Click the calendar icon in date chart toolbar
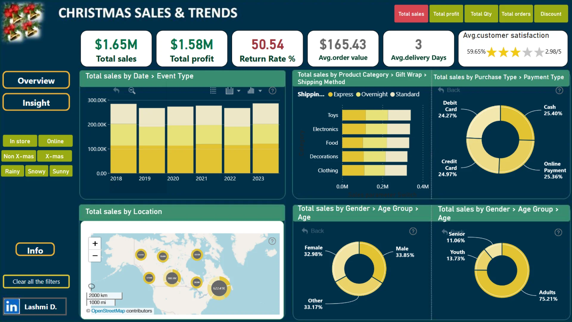This screenshot has width=572, height=322. tap(229, 91)
